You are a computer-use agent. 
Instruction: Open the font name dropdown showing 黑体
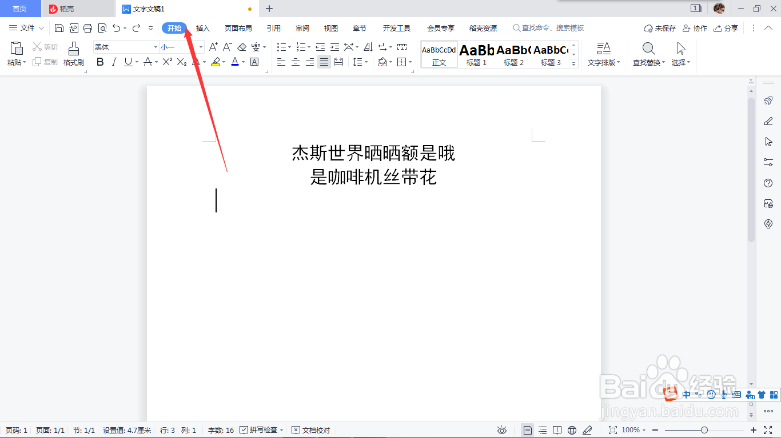coord(154,47)
